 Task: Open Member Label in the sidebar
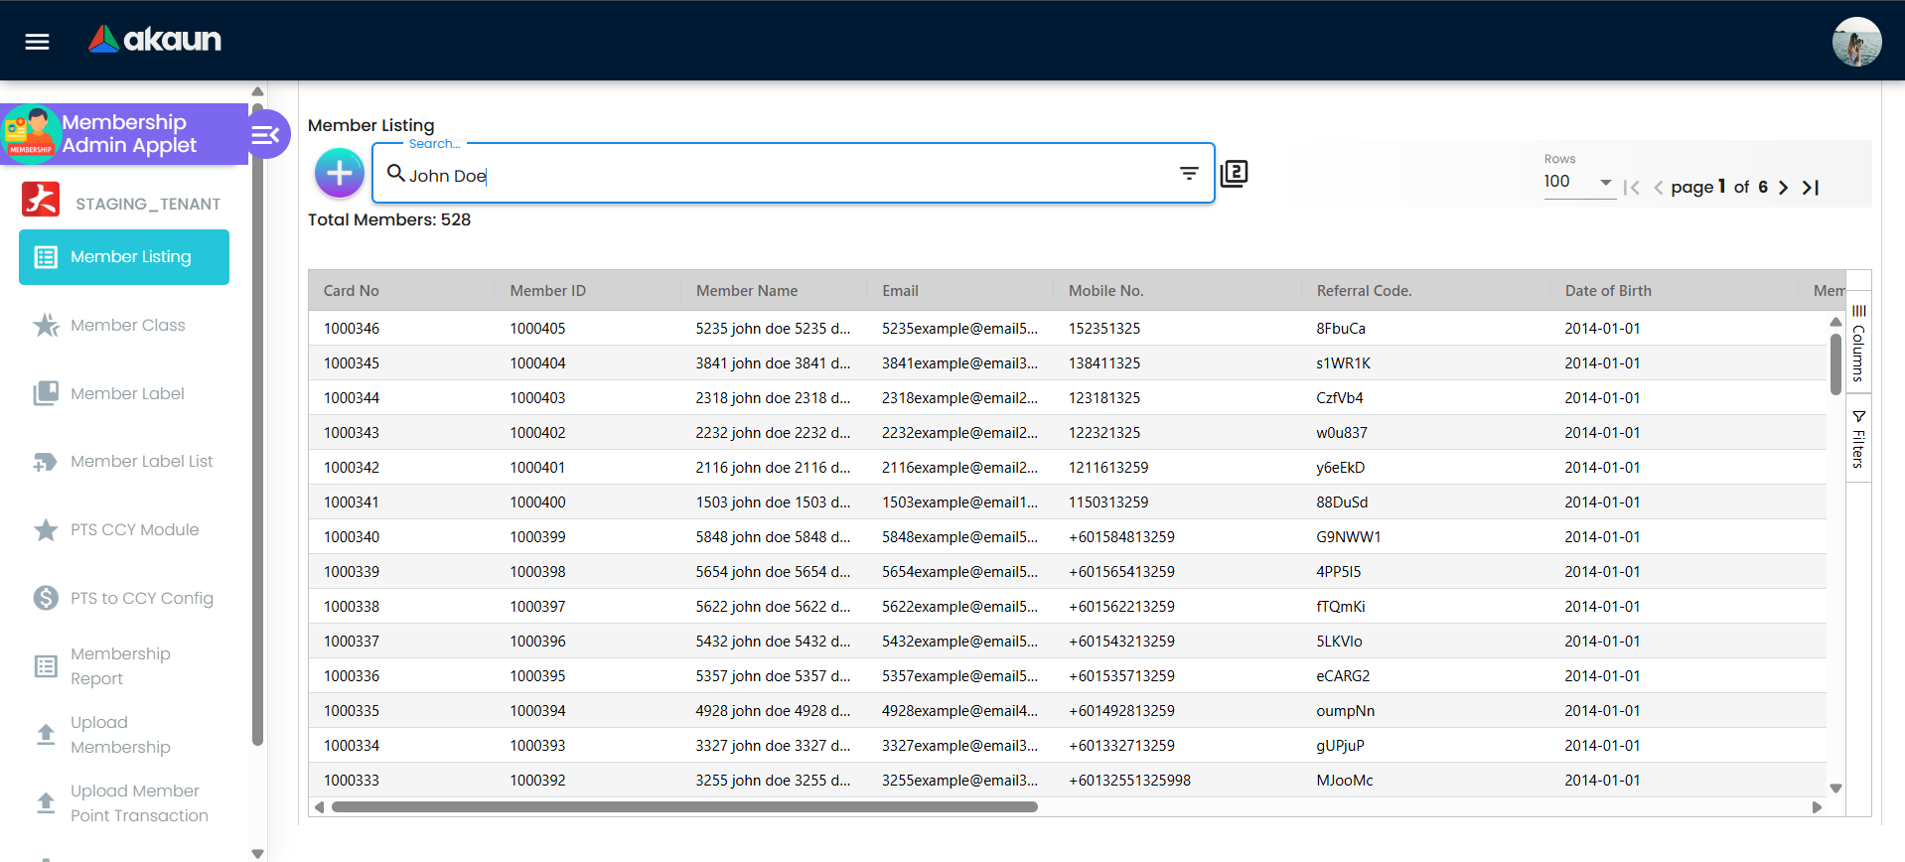click(x=124, y=393)
